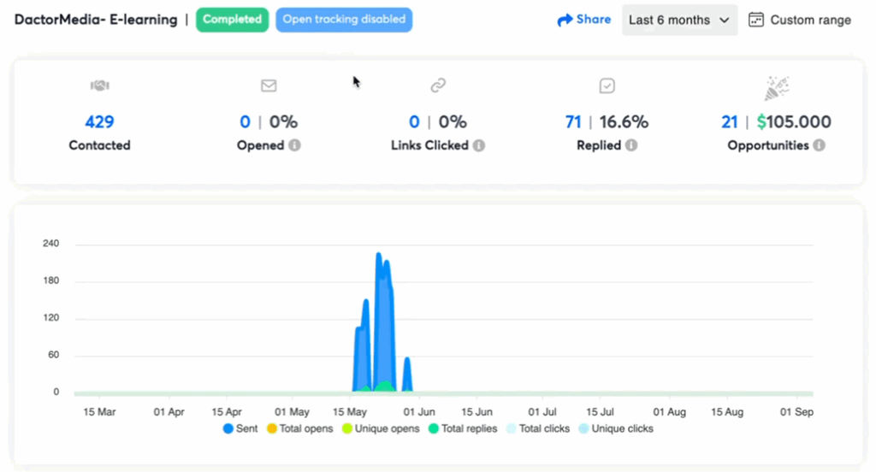Toggle the Sent series in chart legend

(240, 428)
